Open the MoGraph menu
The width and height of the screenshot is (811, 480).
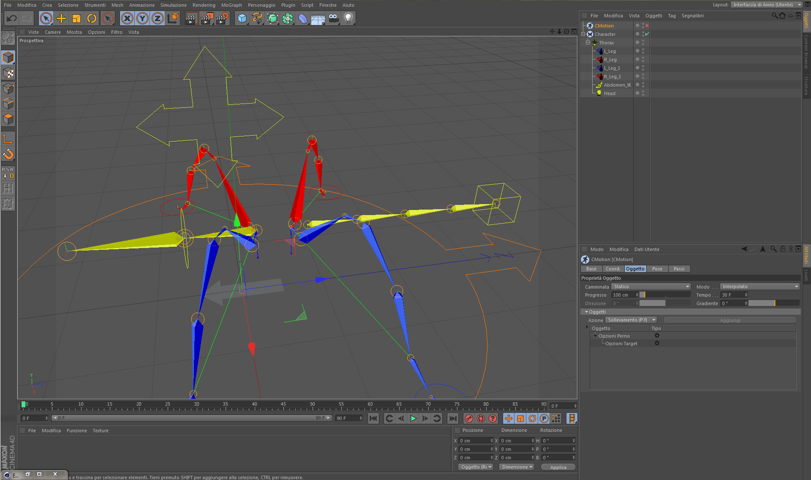pyautogui.click(x=231, y=5)
